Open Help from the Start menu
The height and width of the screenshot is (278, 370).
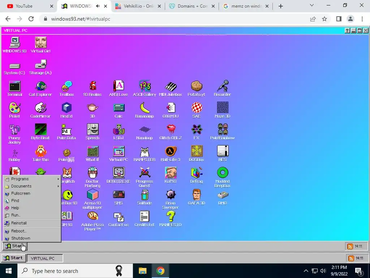tap(32, 208)
